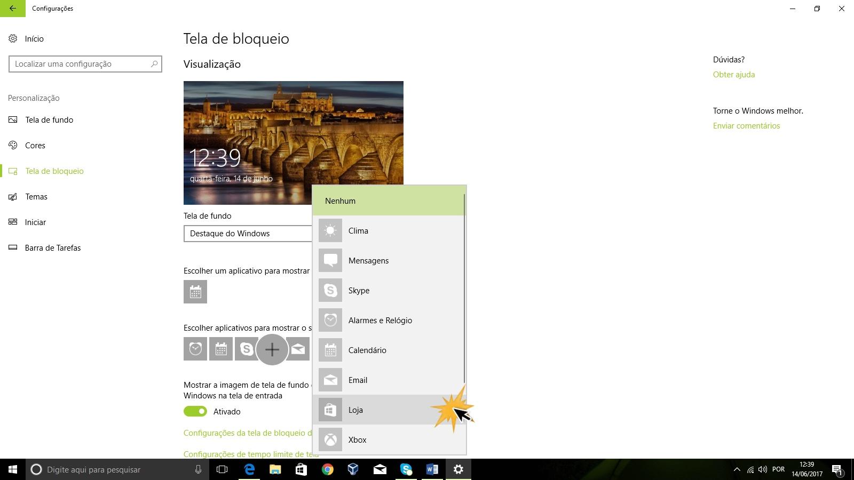854x480 pixels.
Task: Choose Mensagens in the dropdown list
Action: pyautogui.click(x=389, y=261)
